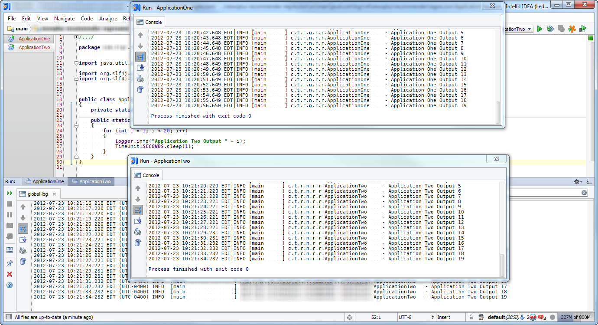This screenshot has height=325, width=598.
Task: Start debugging with the bug icon
Action: [550, 29]
